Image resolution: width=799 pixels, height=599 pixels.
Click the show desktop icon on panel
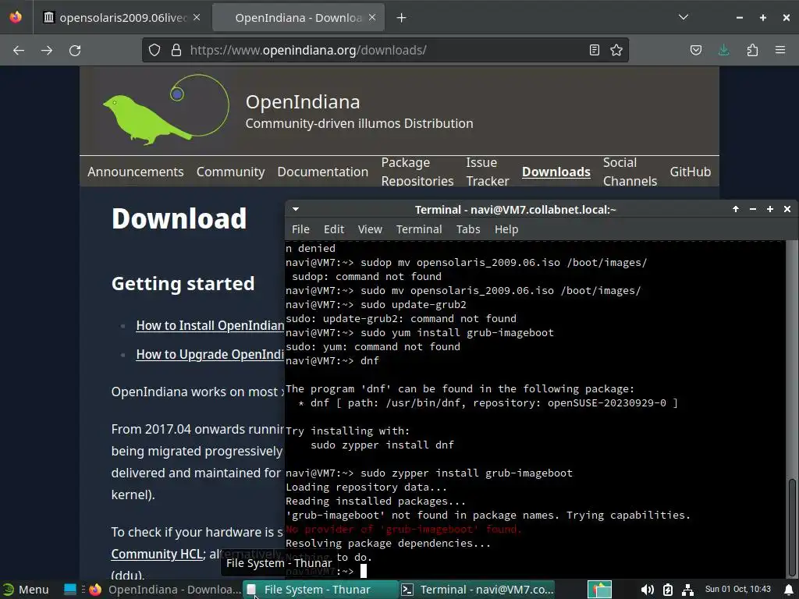pyautogui.click(x=69, y=590)
